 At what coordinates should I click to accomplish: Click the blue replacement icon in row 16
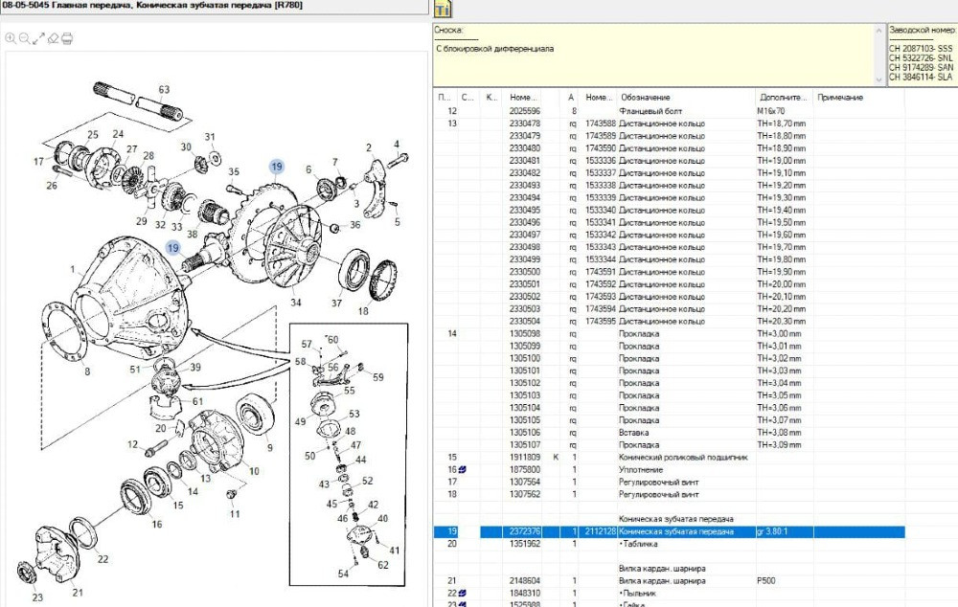click(x=464, y=470)
